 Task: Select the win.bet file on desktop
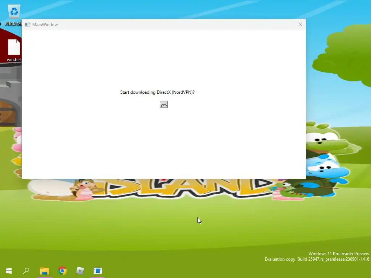pyautogui.click(x=14, y=50)
